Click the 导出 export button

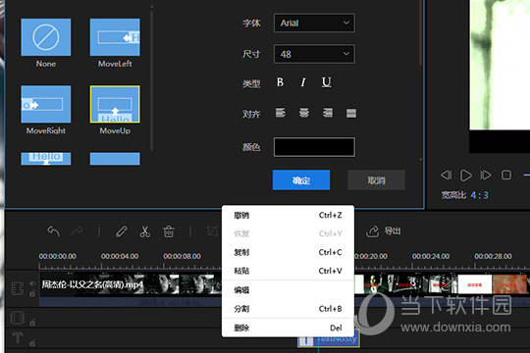click(x=384, y=231)
